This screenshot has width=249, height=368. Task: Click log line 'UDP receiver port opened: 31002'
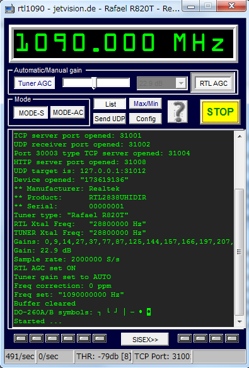[82, 145]
